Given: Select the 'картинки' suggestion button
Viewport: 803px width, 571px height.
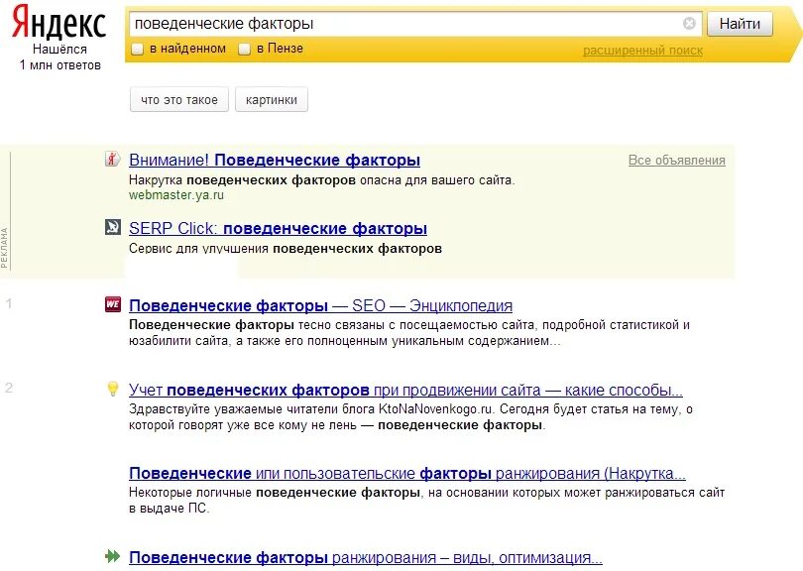Looking at the screenshot, I should [272, 100].
